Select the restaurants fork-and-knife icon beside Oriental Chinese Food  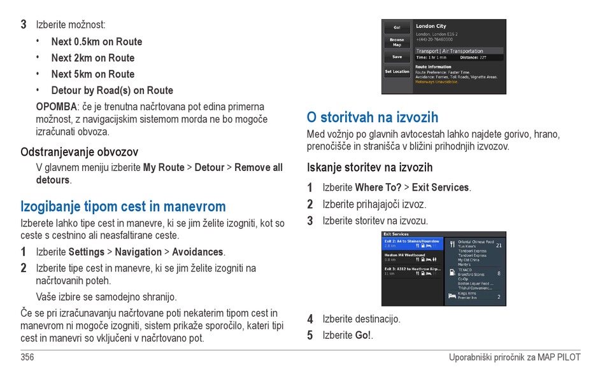tap(452, 244)
